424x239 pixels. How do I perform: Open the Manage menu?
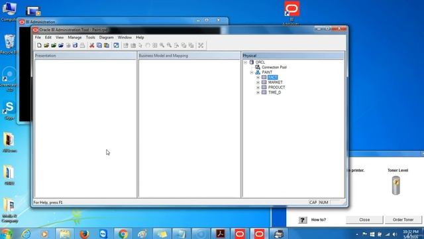tap(75, 37)
